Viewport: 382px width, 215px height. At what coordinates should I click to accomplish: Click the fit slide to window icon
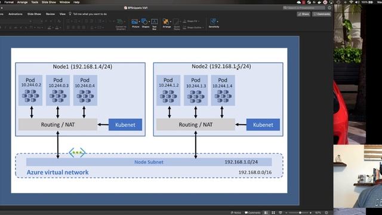326,213
